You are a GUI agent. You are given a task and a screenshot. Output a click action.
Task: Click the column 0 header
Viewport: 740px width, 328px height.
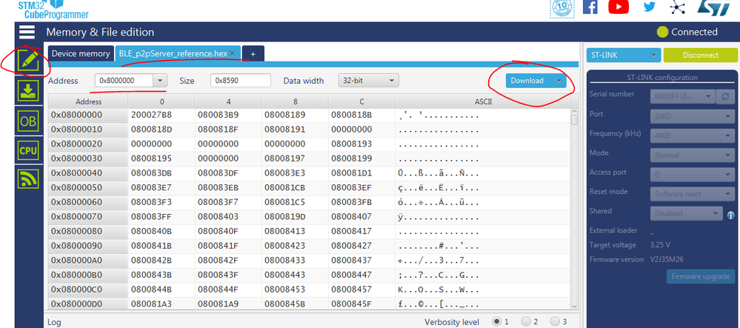click(x=161, y=101)
